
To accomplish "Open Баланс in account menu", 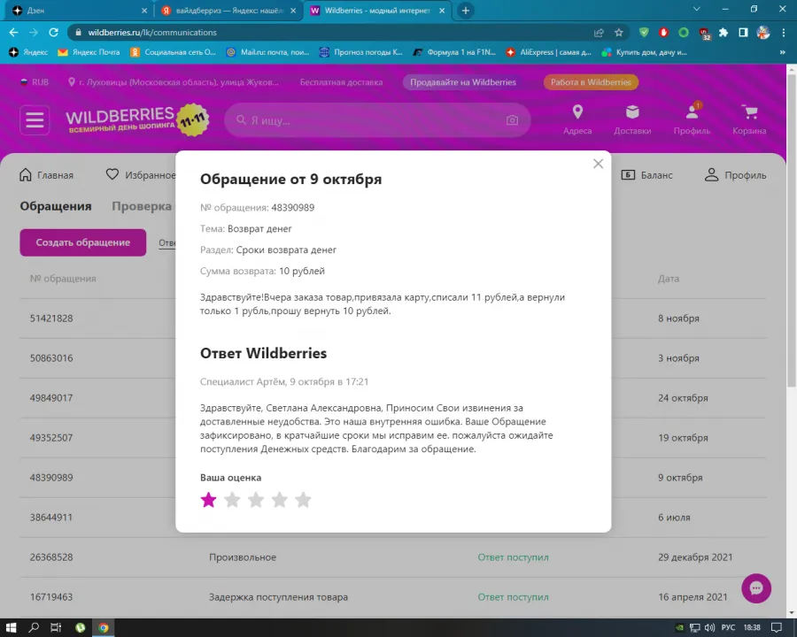I will [x=647, y=175].
